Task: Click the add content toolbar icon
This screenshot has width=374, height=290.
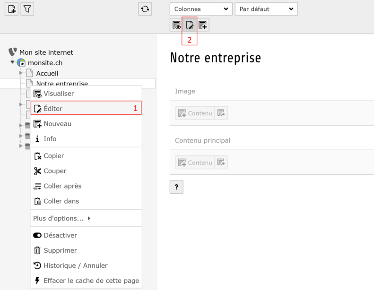Action: (x=203, y=25)
